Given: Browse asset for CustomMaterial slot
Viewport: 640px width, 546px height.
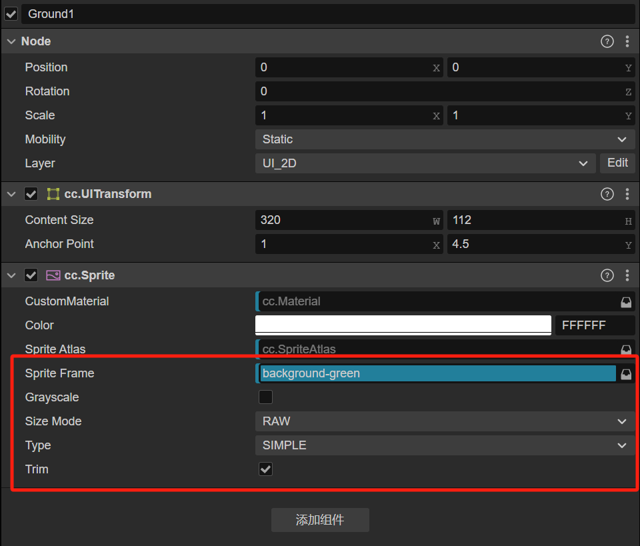Looking at the screenshot, I should (x=626, y=301).
